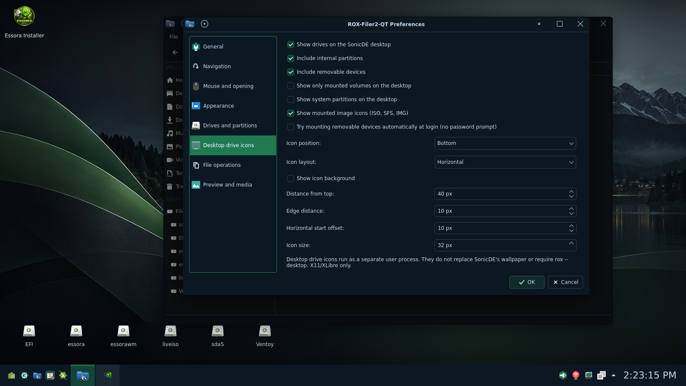Toggle Include removable devices checkbox
The width and height of the screenshot is (686, 386).
(291, 72)
